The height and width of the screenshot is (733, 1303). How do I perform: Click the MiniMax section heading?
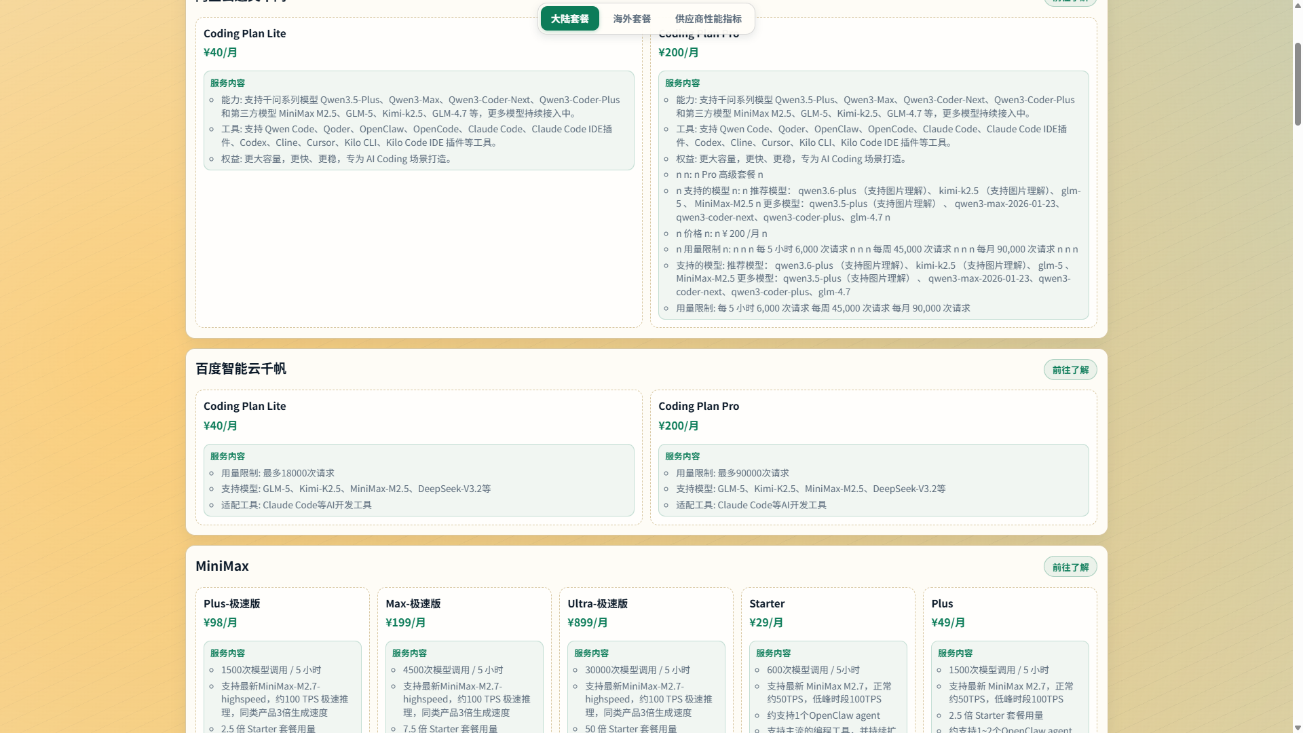pyautogui.click(x=222, y=566)
